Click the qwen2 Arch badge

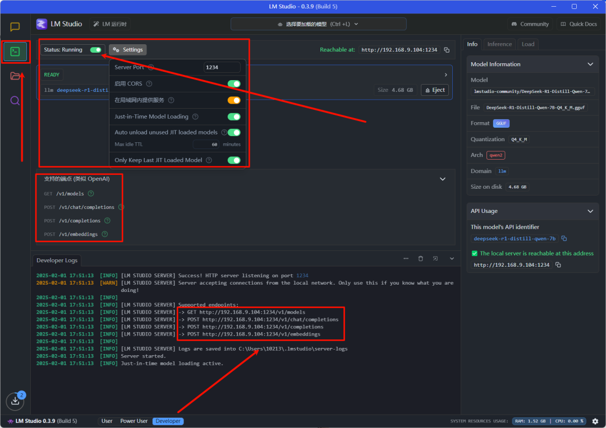(496, 155)
